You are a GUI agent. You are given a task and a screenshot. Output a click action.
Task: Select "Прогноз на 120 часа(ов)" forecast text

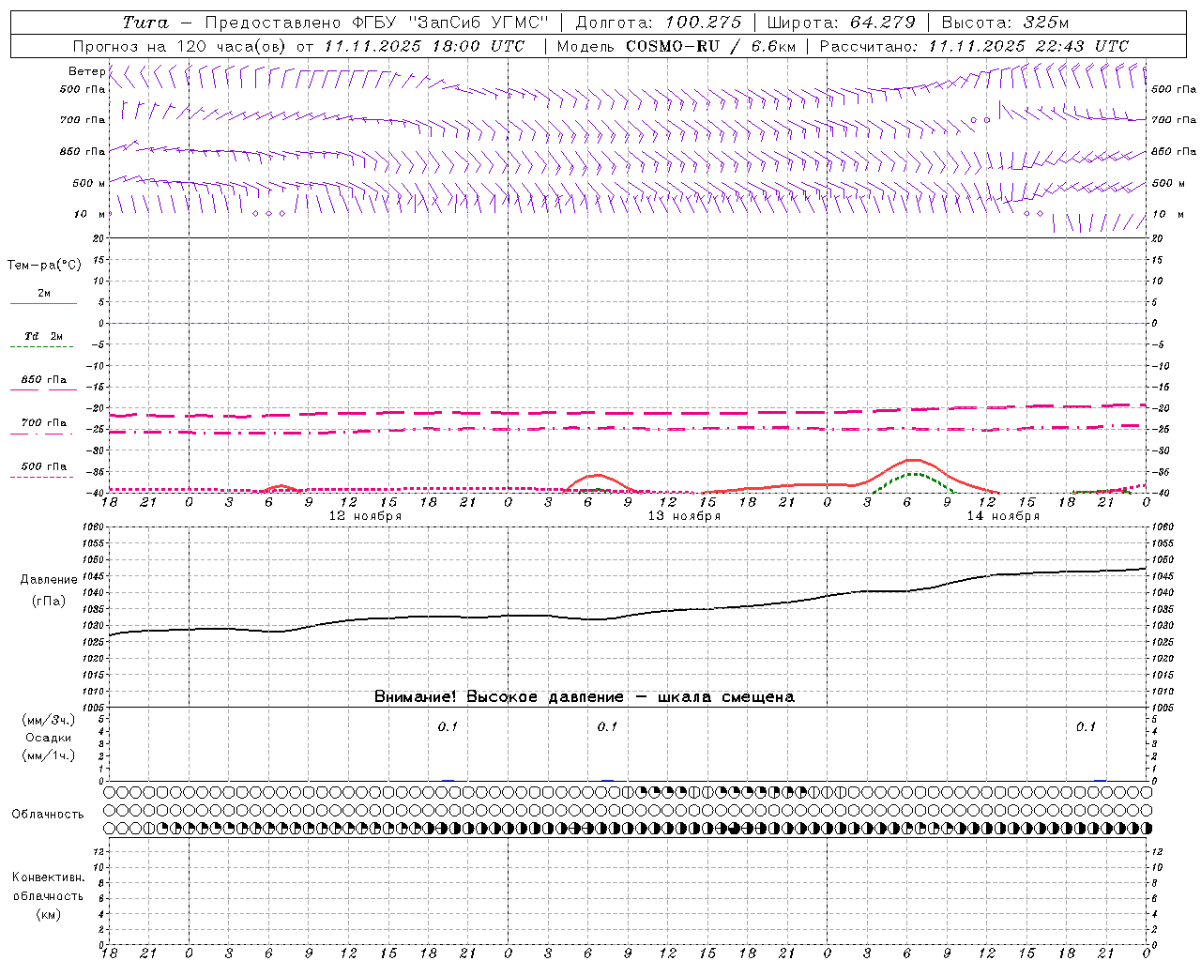click(179, 46)
